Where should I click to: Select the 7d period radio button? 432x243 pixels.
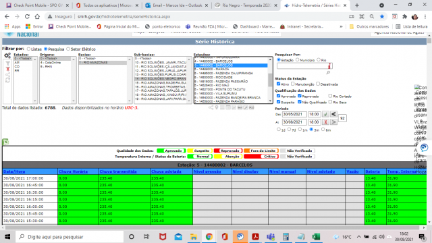tap(290, 129)
